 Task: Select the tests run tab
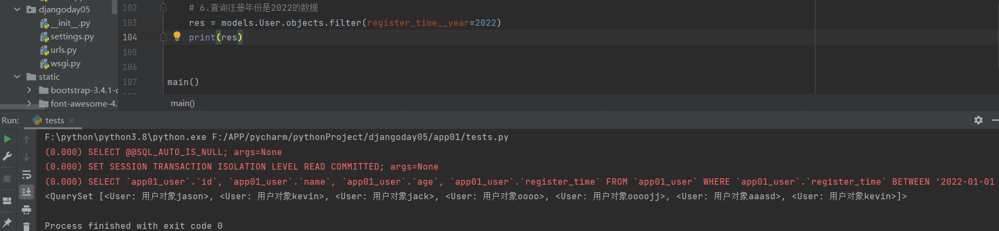tap(54, 120)
